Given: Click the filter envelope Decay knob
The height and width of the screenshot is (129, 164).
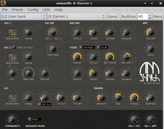Looking at the screenshot, I should (93, 73).
